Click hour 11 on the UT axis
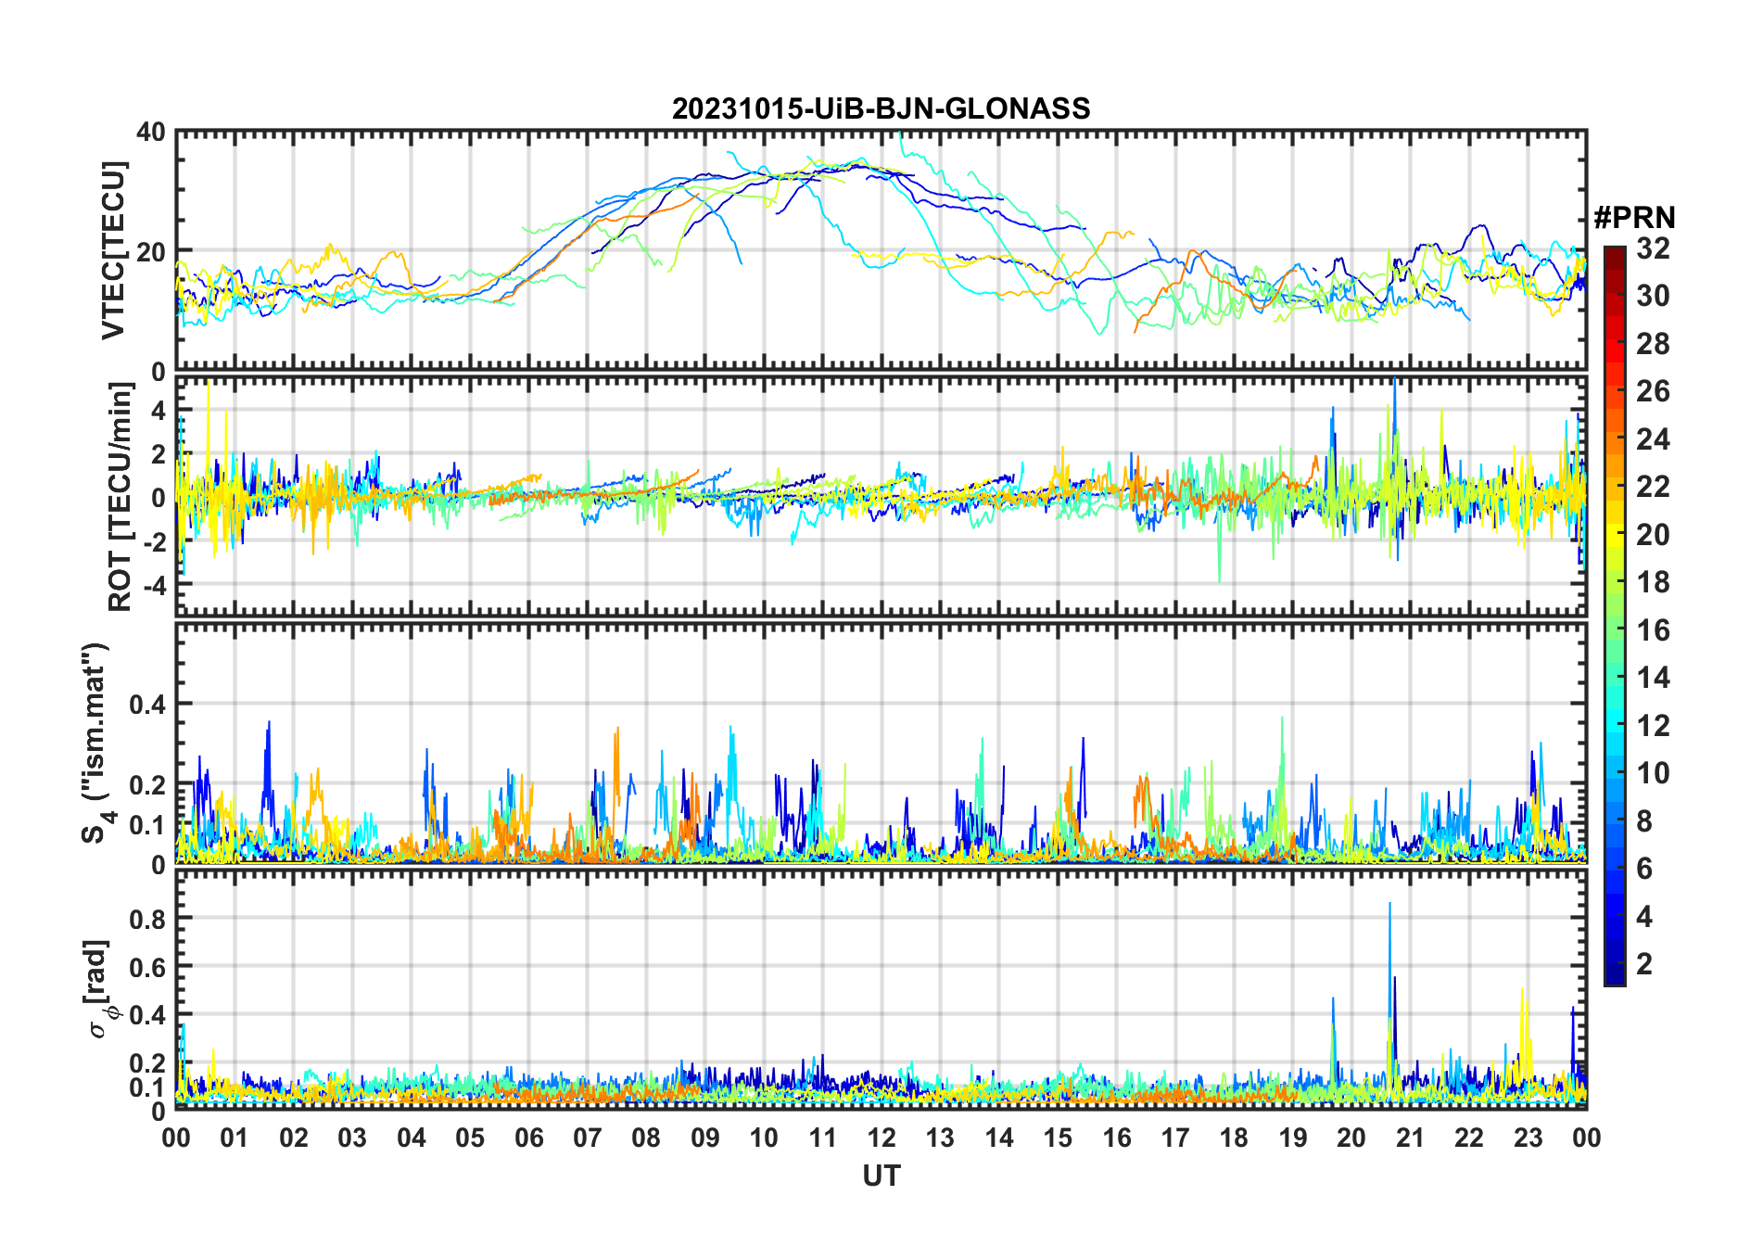 pos(823,1138)
